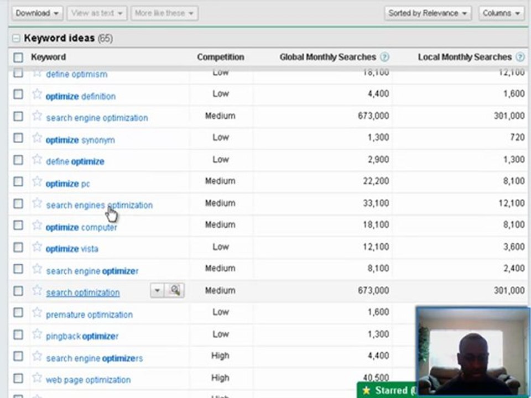Check the 'search optimization' row checkbox
The height and width of the screenshot is (398, 531).
coord(18,291)
